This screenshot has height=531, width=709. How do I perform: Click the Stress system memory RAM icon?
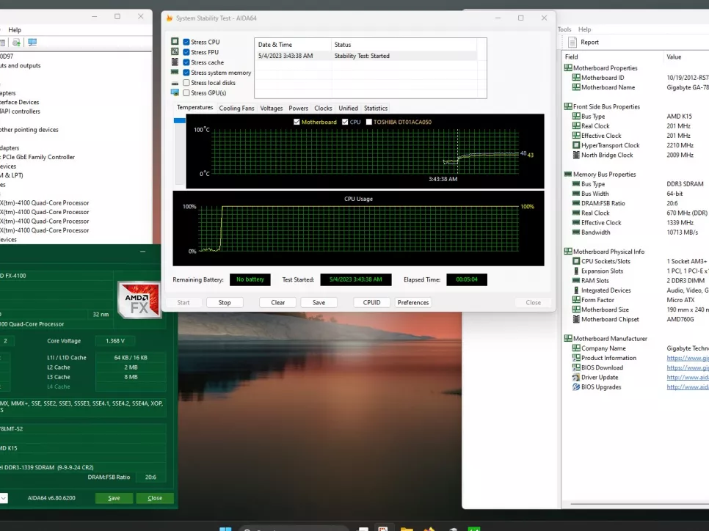[x=175, y=73]
